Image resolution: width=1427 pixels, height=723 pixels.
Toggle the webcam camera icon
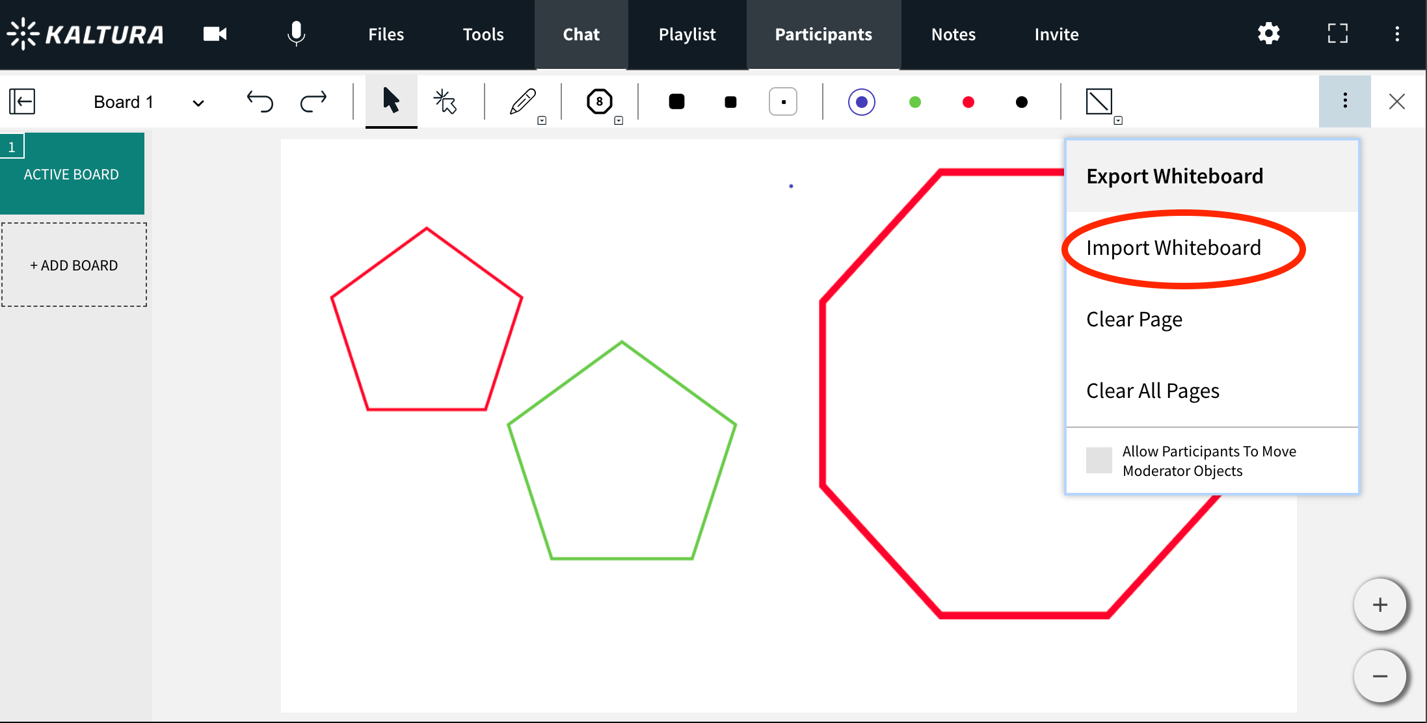coord(215,34)
